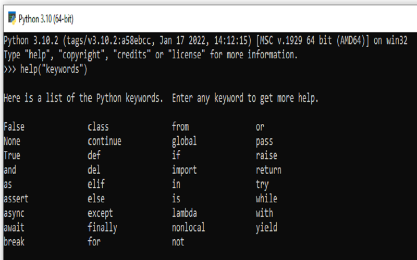
Task: Click the 'Type "help", "copyright"' information line
Action: [x=151, y=55]
